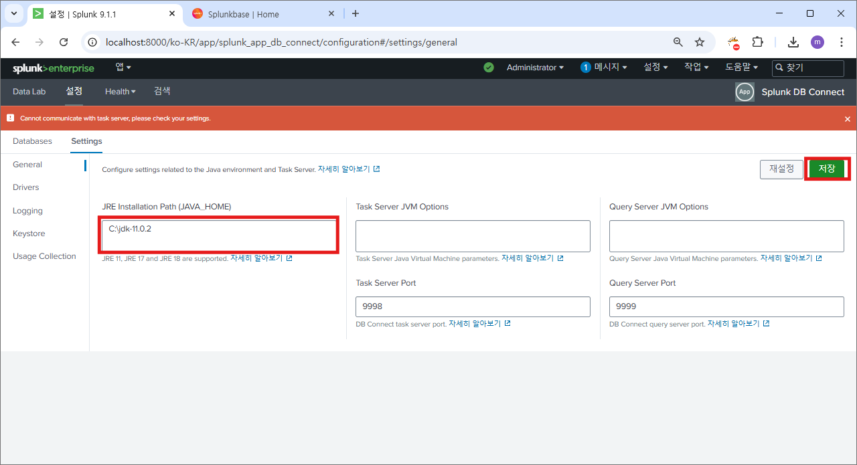Open the tab search dropdown arrow
The image size is (857, 465).
pyautogui.click(x=13, y=13)
